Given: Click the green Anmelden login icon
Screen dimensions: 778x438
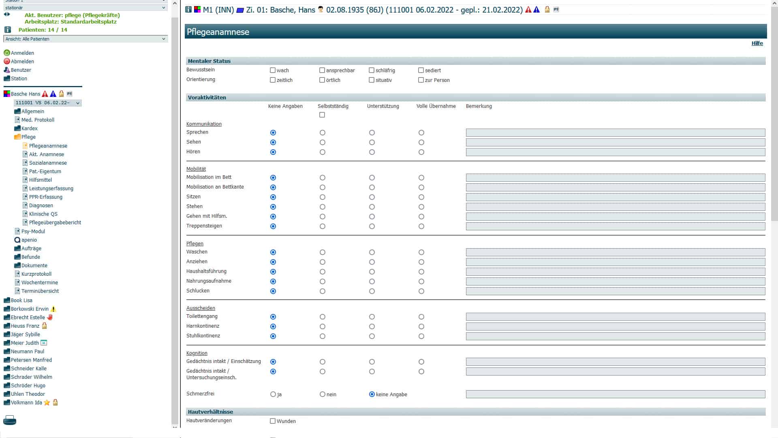Looking at the screenshot, I should 6,53.
